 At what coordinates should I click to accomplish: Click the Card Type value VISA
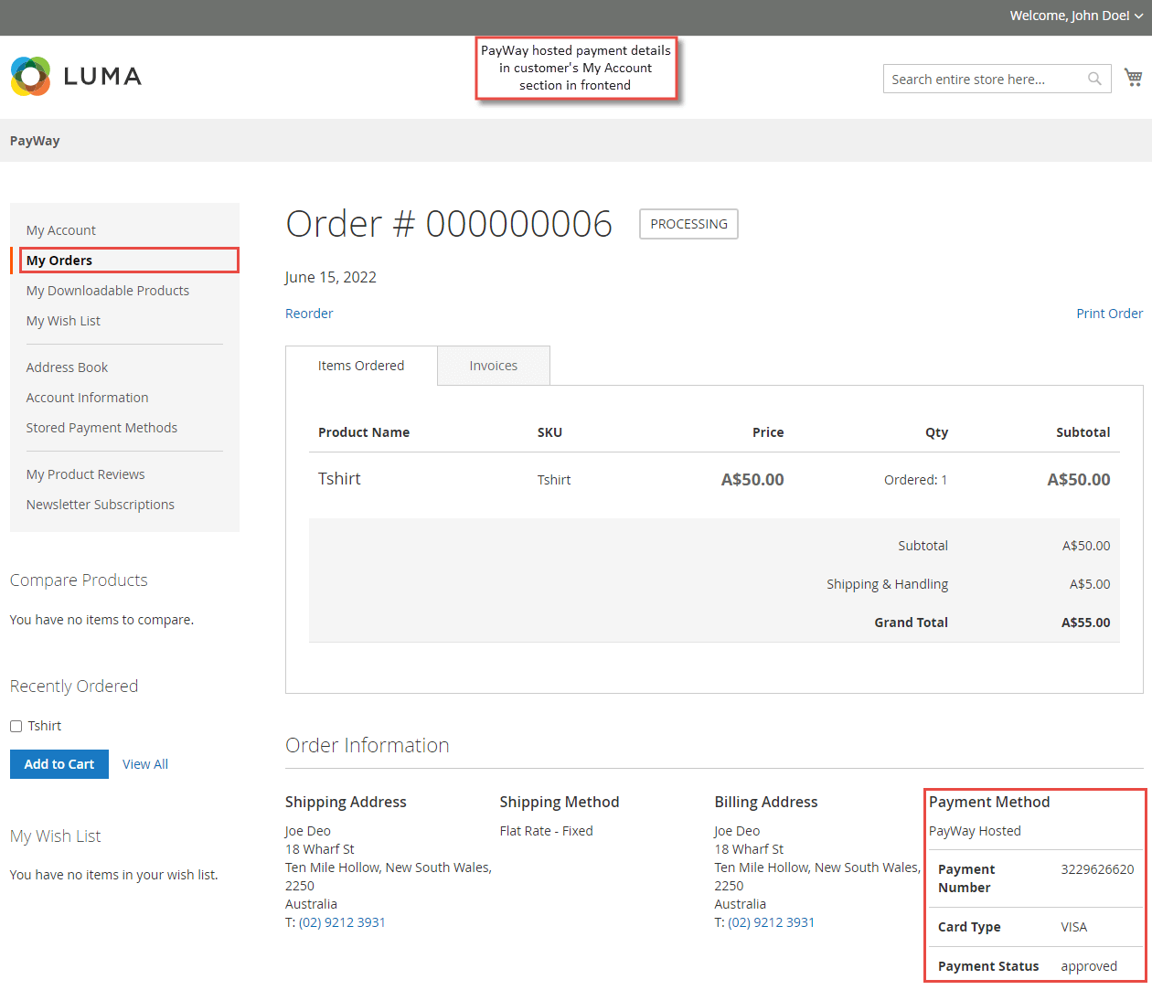pyautogui.click(x=1074, y=927)
